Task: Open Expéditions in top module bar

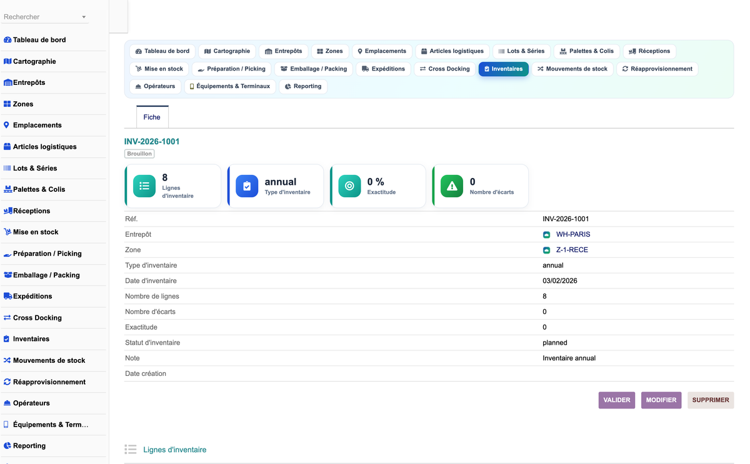Action: (383, 69)
